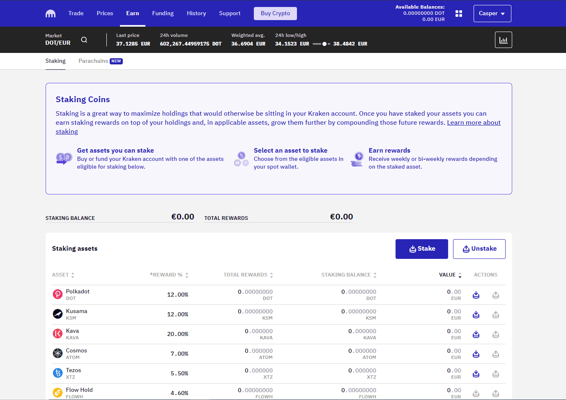Open Learn more about staking link
The height and width of the screenshot is (400, 566).
coord(474,123)
